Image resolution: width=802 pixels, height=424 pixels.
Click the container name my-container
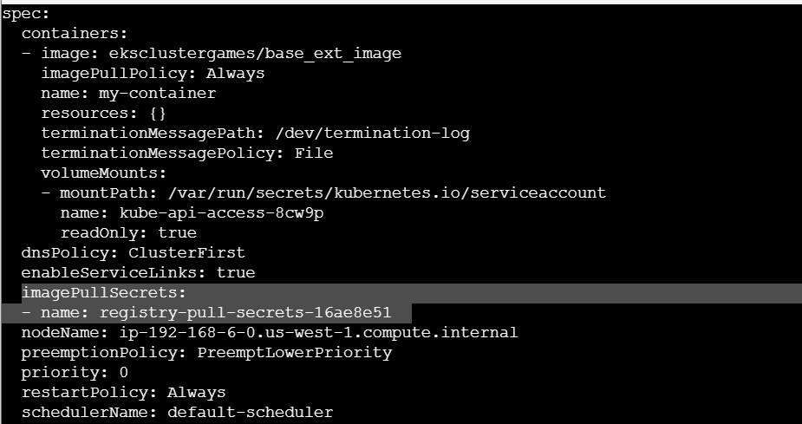point(157,94)
